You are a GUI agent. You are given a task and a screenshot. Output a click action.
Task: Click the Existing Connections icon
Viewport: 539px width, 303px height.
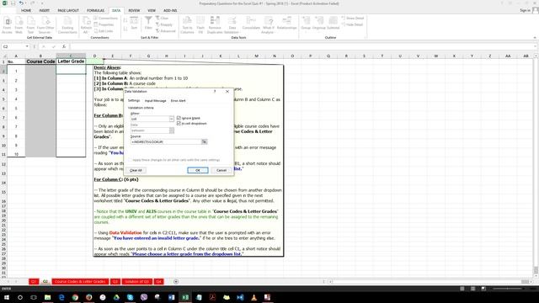[67, 25]
